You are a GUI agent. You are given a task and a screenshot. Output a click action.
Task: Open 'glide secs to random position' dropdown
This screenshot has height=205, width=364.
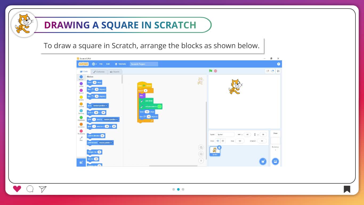[111, 120]
